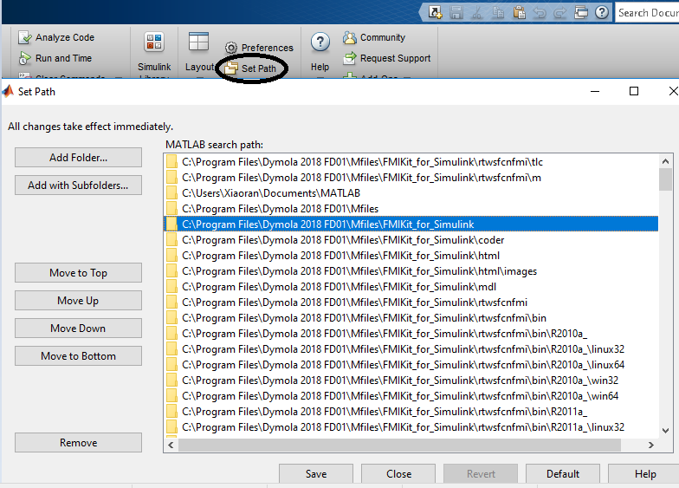Select the path ending in R2010a_\win64
The image size is (679, 488).
411,396
